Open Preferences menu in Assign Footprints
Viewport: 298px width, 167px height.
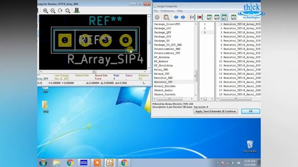click(168, 11)
